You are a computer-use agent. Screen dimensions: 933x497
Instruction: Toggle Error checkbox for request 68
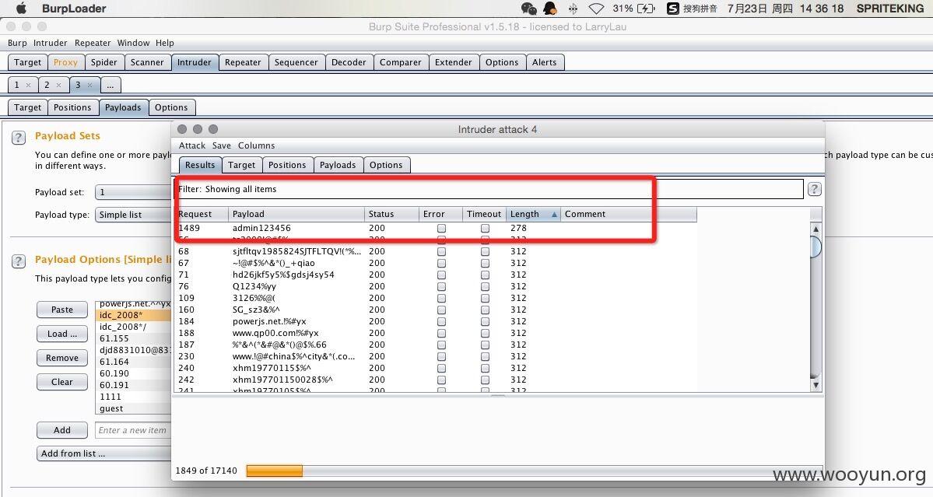point(441,251)
